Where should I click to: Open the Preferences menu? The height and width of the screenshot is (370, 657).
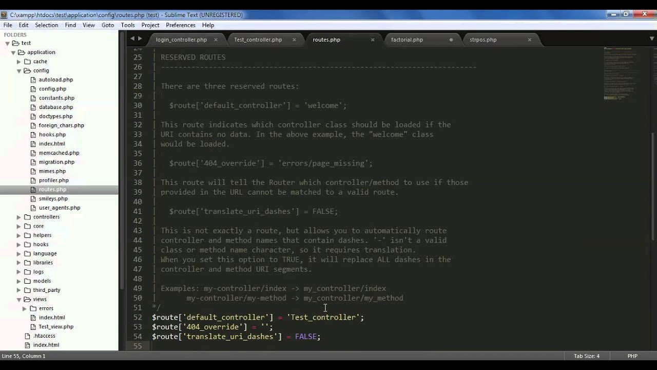[181, 25]
